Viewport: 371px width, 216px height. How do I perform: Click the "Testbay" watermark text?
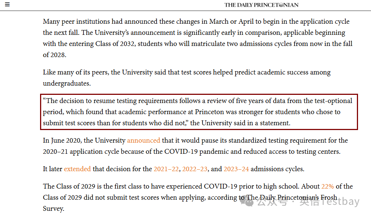(x=339, y=202)
